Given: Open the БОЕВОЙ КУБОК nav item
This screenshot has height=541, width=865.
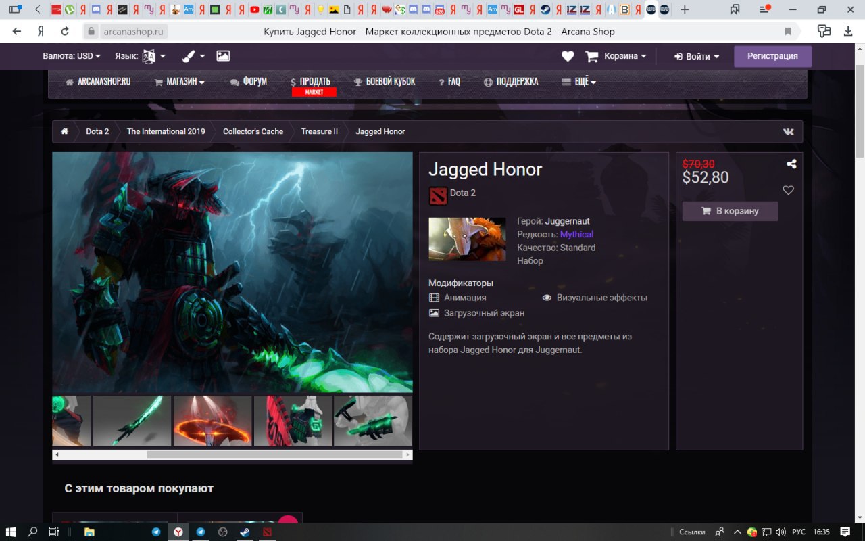Looking at the screenshot, I should point(385,81).
